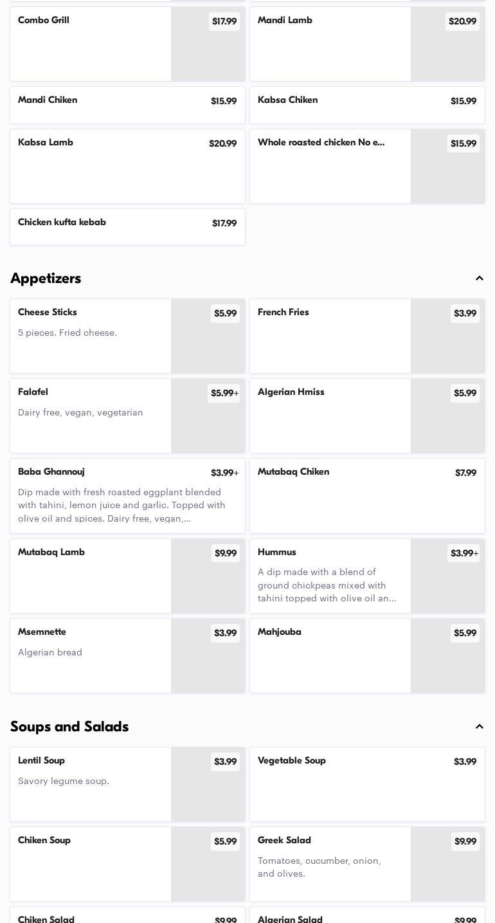Select the Mandi Lamb dish

click(330, 44)
